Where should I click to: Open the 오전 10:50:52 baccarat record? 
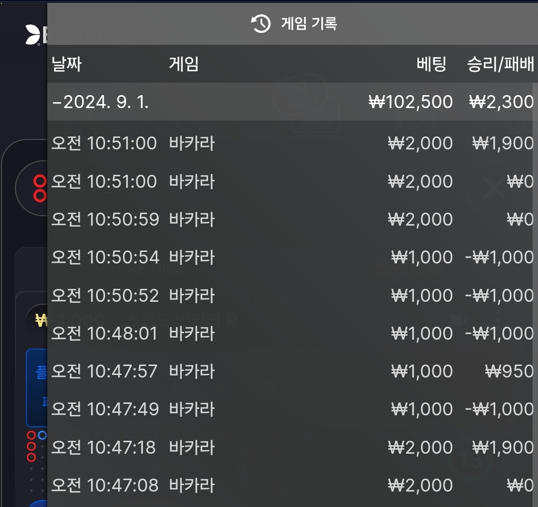pyautogui.click(x=293, y=295)
